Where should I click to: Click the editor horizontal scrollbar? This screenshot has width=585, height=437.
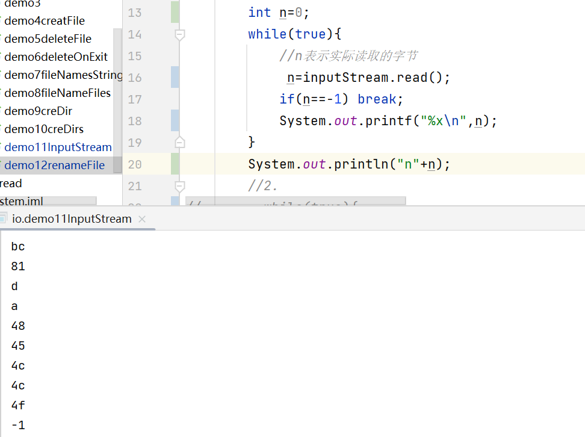tap(296, 201)
